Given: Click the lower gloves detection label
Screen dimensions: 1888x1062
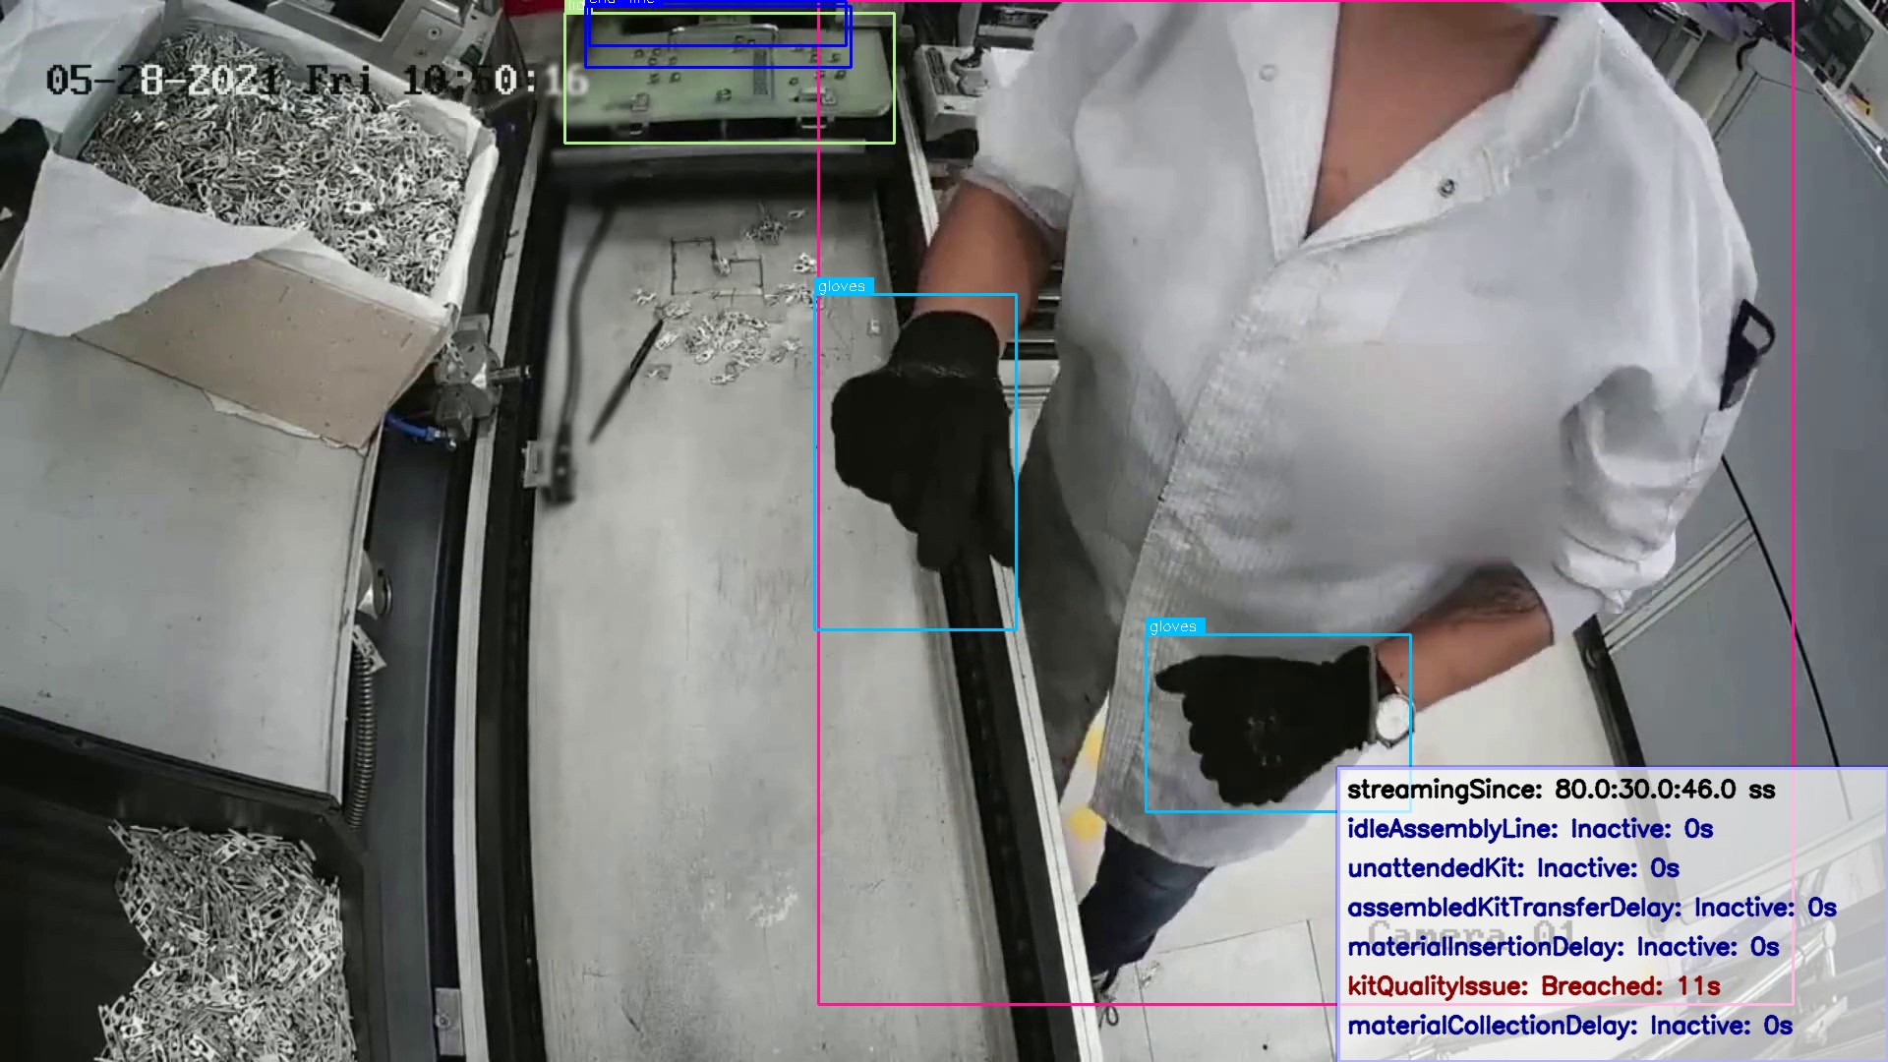Looking at the screenshot, I should click(1174, 626).
